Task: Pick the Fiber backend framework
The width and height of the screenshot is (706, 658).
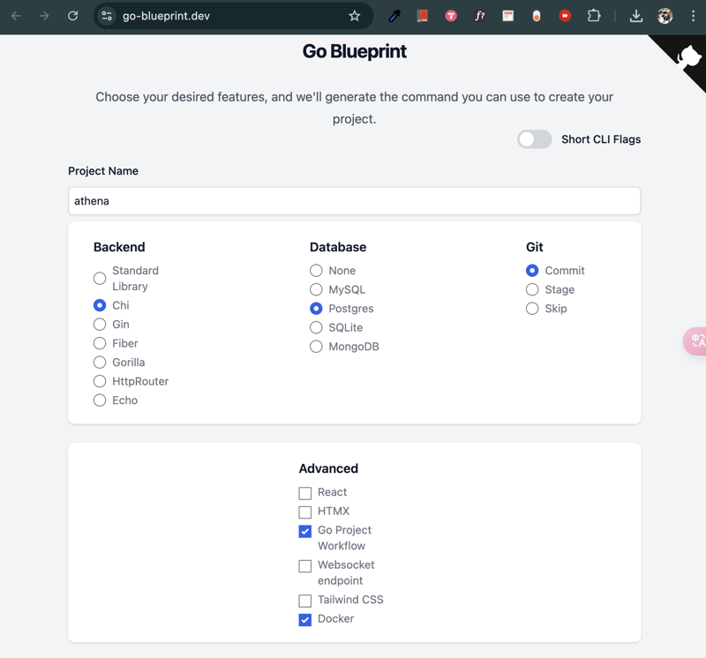Action: [x=100, y=343]
